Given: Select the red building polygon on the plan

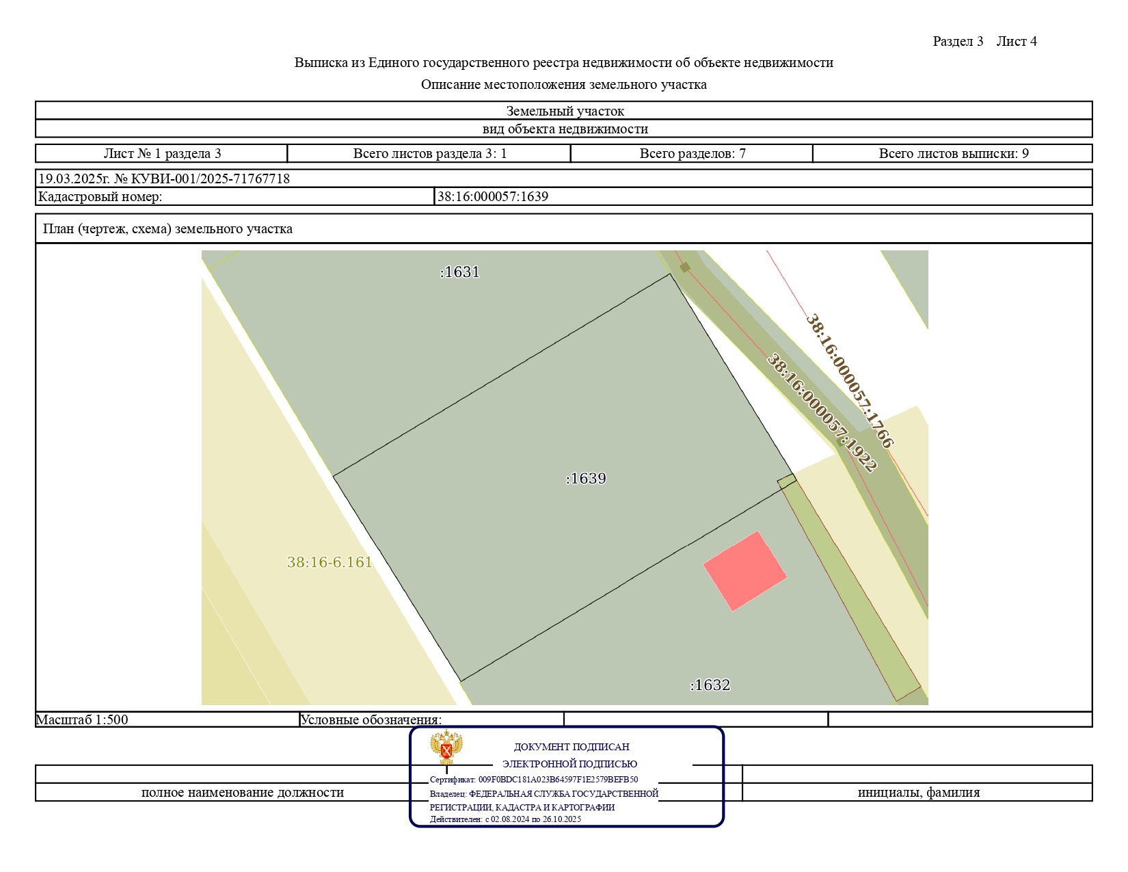Looking at the screenshot, I should pyautogui.click(x=745, y=571).
